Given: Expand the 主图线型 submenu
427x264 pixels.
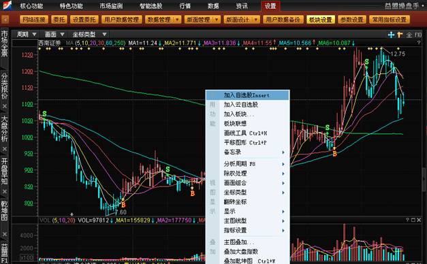Looking at the screenshot, I should 283,221.
